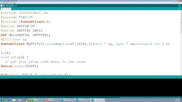
Task: Click the 'put your setup code here' comment
Action: click(45, 62)
